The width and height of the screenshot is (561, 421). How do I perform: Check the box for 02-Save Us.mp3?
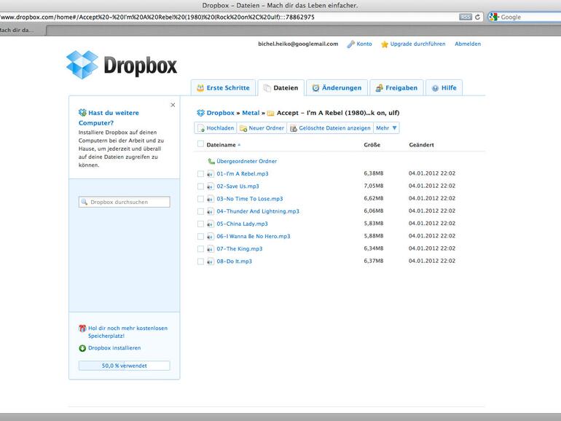[200, 186]
